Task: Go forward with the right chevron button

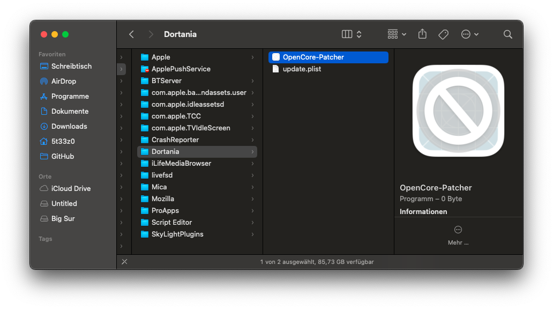Action: pyautogui.click(x=151, y=34)
